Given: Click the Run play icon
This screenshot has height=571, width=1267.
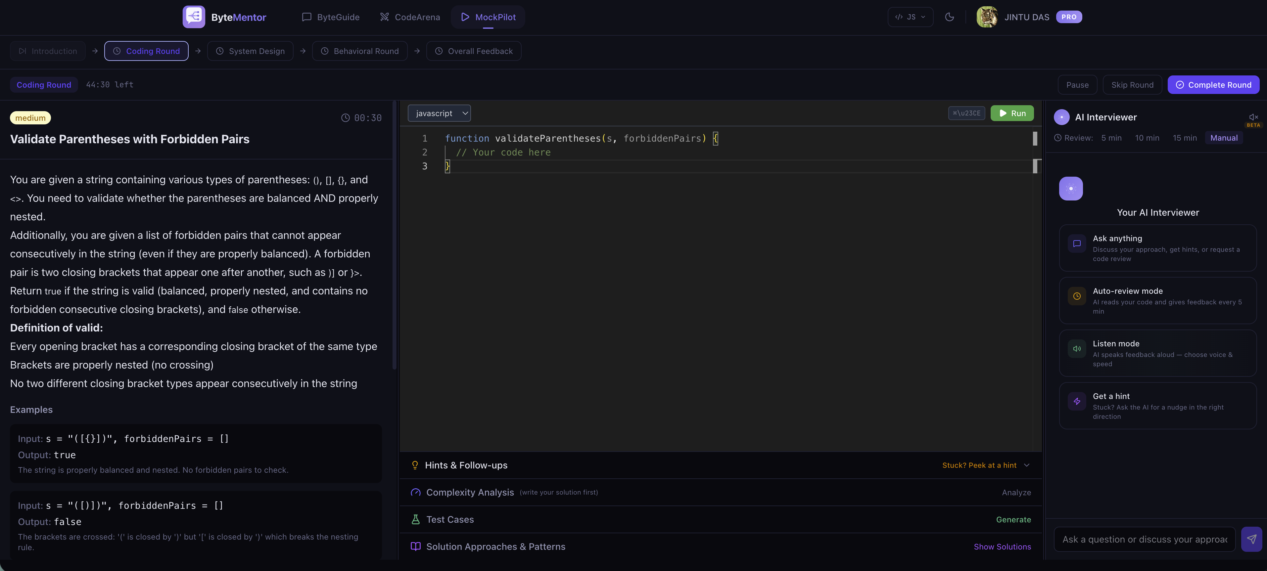Looking at the screenshot, I should point(1003,112).
